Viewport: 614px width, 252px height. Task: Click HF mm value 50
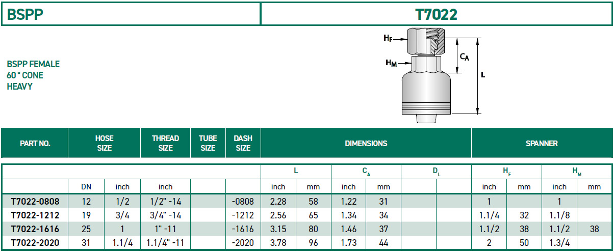[x=524, y=243]
